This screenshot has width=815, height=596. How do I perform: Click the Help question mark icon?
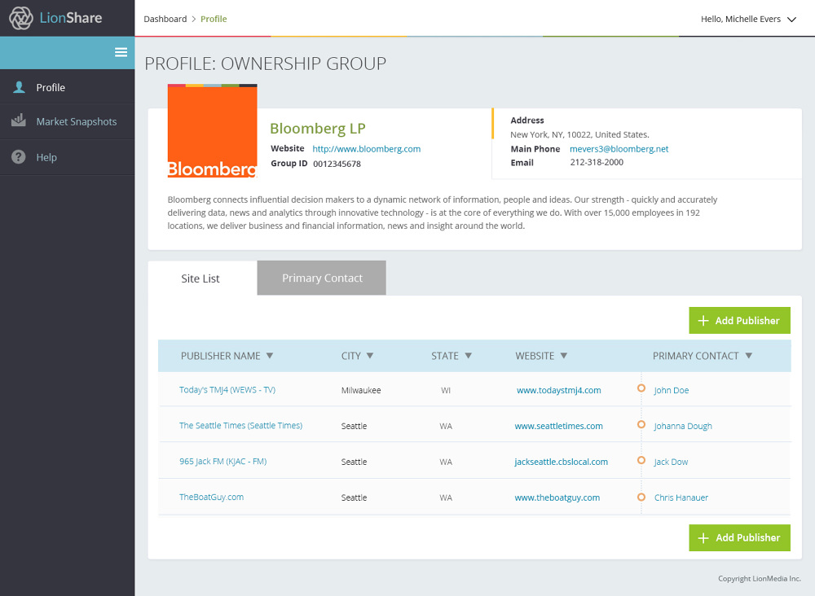pos(19,157)
